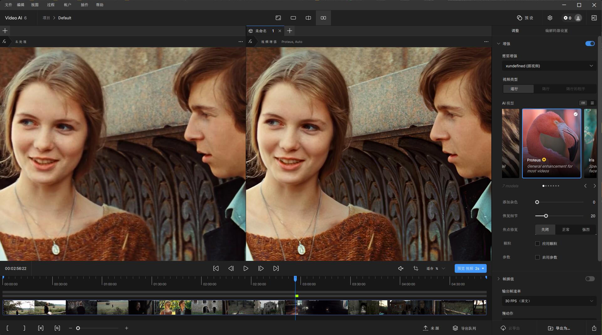Viewport: 602px width, 335px height.
Task: Expand the 帧插值 section chevron
Action: coord(499,279)
